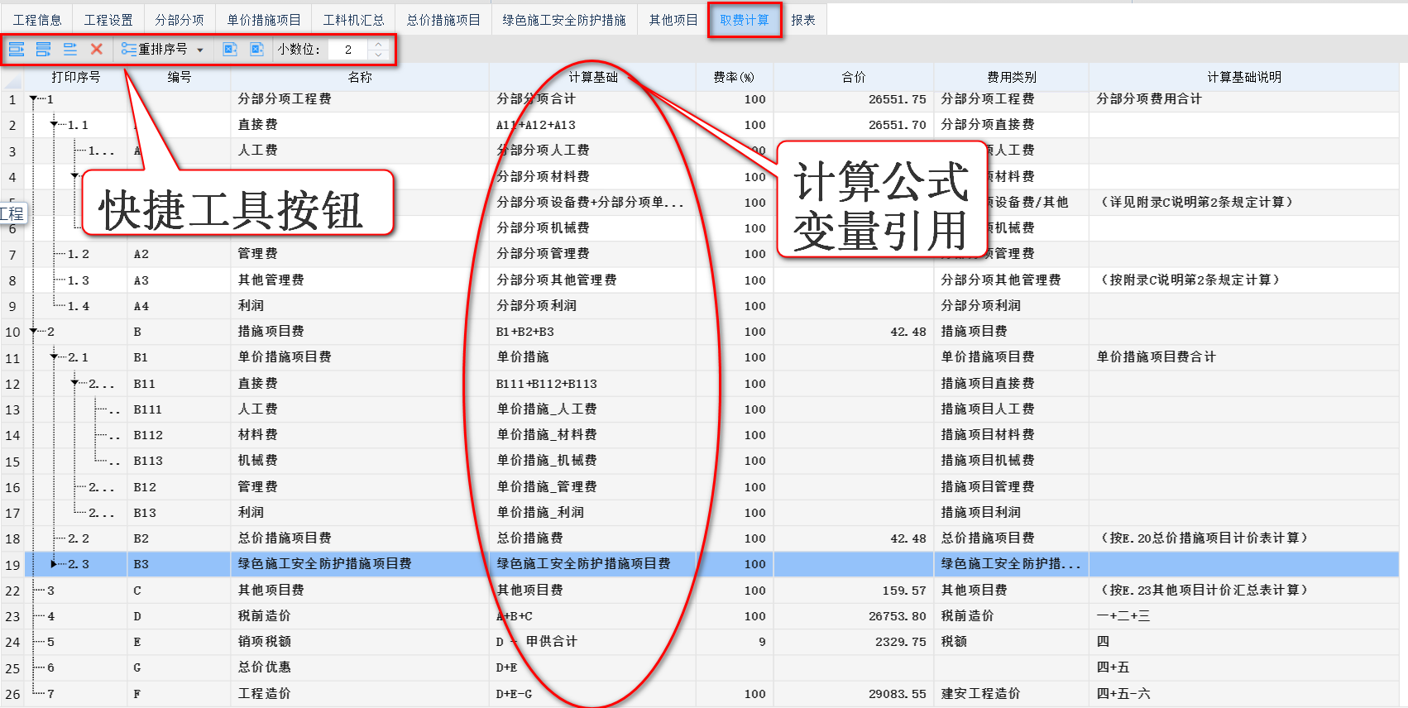Collapse tree node 1 分部分项工程费
The width and height of the screenshot is (1408, 708).
click(x=33, y=99)
